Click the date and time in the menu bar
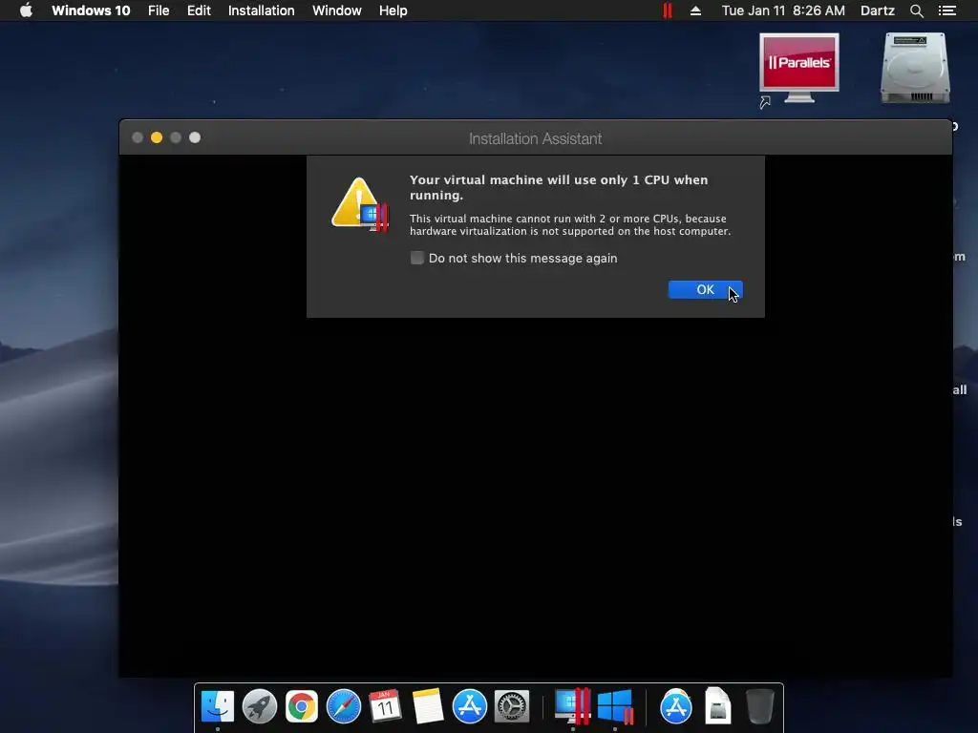This screenshot has height=733, width=978. (783, 10)
